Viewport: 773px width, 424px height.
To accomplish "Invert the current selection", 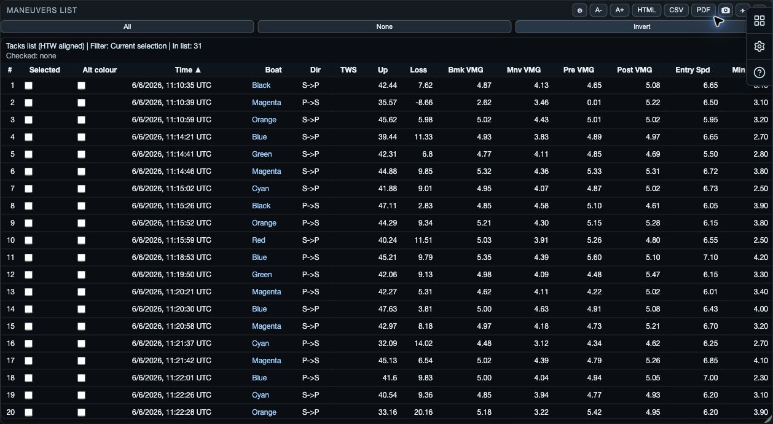I will tap(642, 26).
